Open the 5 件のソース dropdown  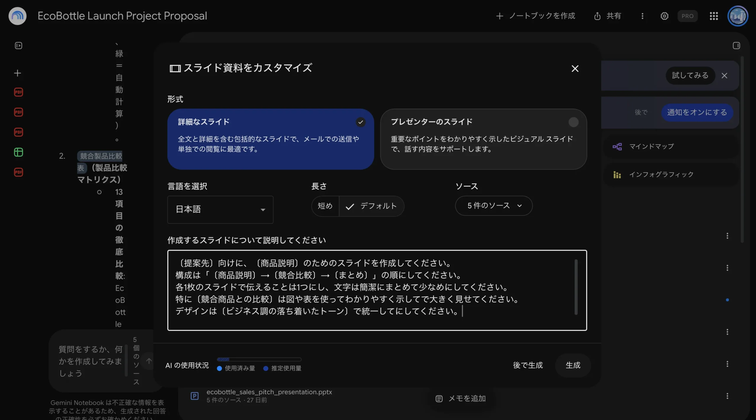(x=494, y=206)
